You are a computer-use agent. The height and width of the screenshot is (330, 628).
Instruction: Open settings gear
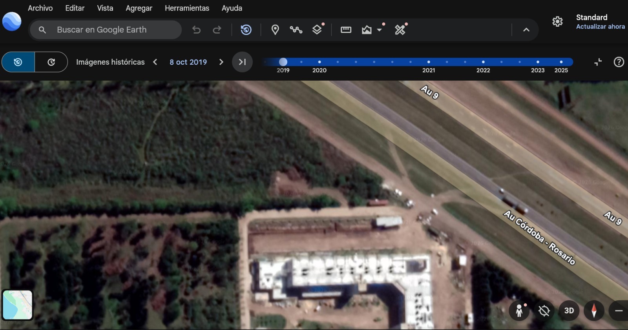click(x=557, y=22)
